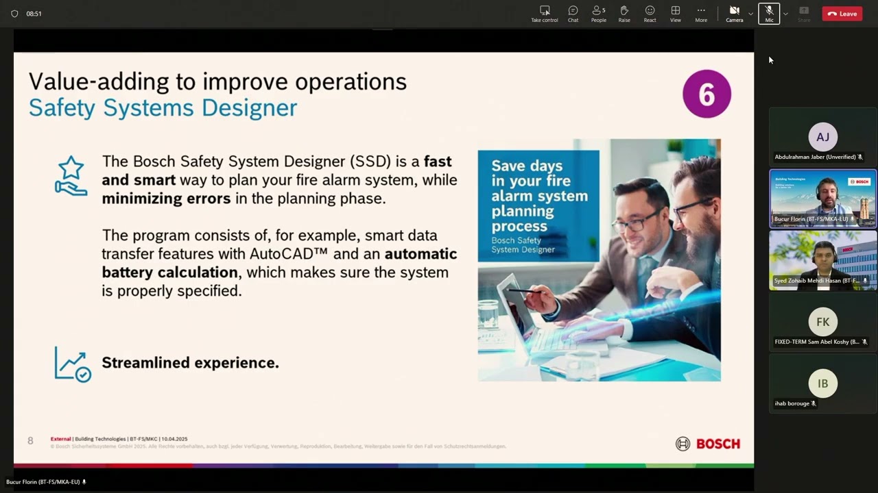Unmute the Mic
This screenshot has height=493, width=878.
click(769, 14)
